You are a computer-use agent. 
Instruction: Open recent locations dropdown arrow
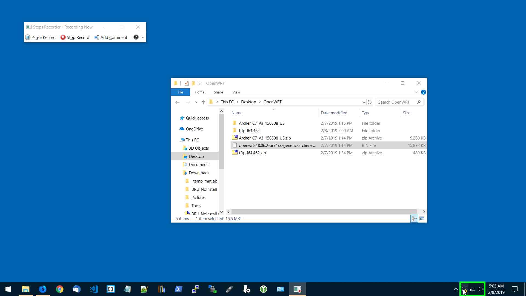196,102
